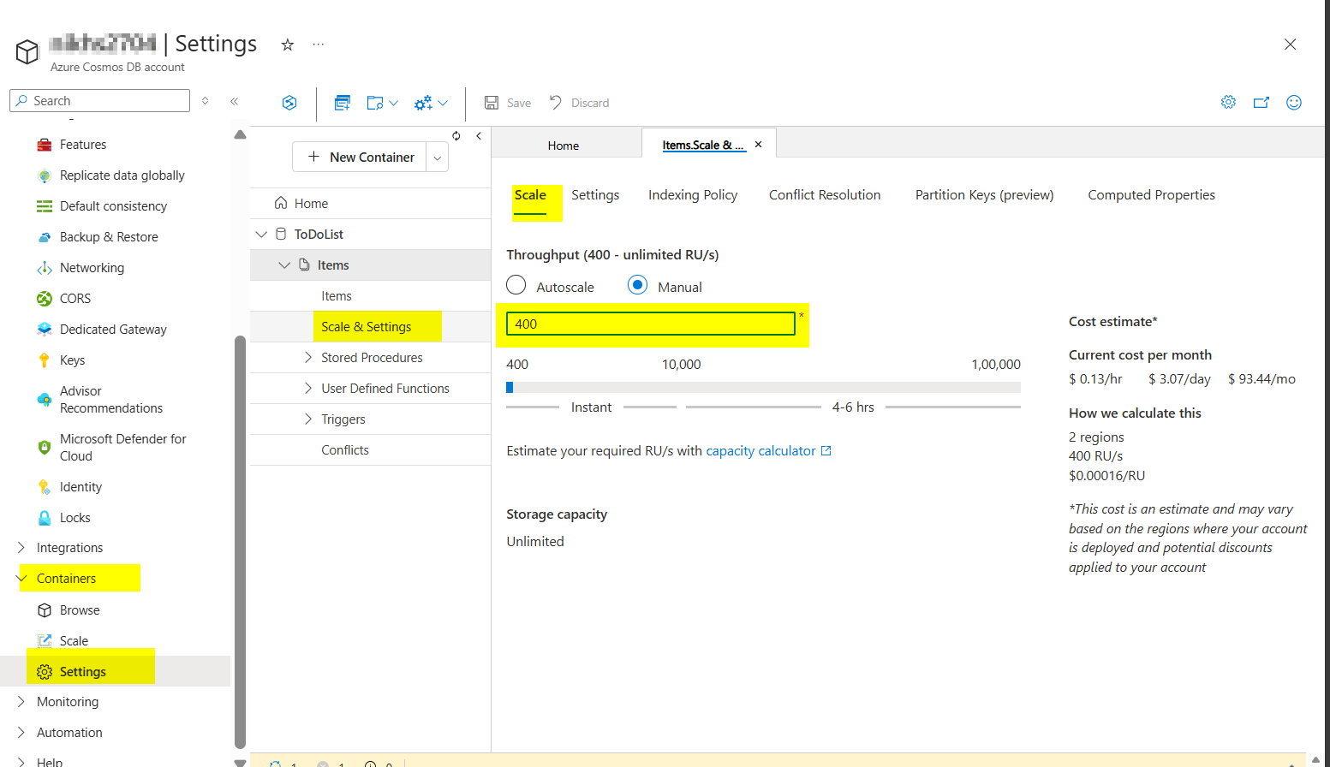Screen dimensions: 1330x767
Task: Open the capacity calculator link
Action: pyautogui.click(x=768, y=451)
